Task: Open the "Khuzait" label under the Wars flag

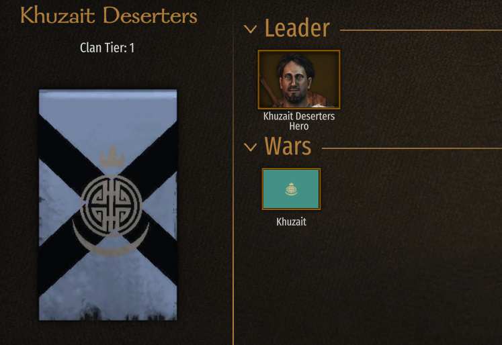Action: (291, 221)
